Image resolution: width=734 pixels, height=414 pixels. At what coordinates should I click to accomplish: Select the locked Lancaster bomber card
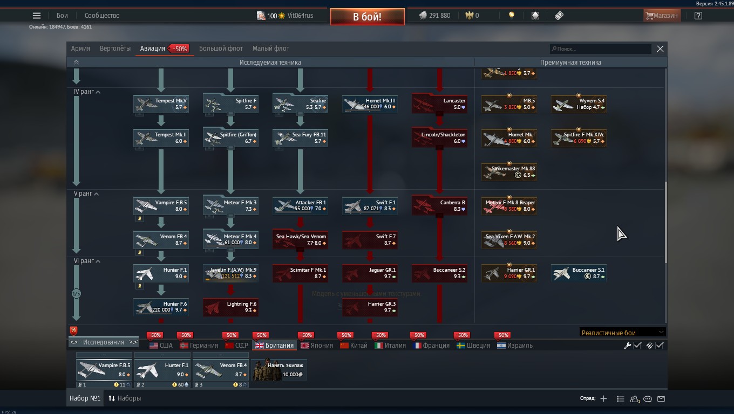point(439,104)
